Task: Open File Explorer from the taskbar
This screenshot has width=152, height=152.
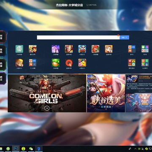Action: [1, 149]
